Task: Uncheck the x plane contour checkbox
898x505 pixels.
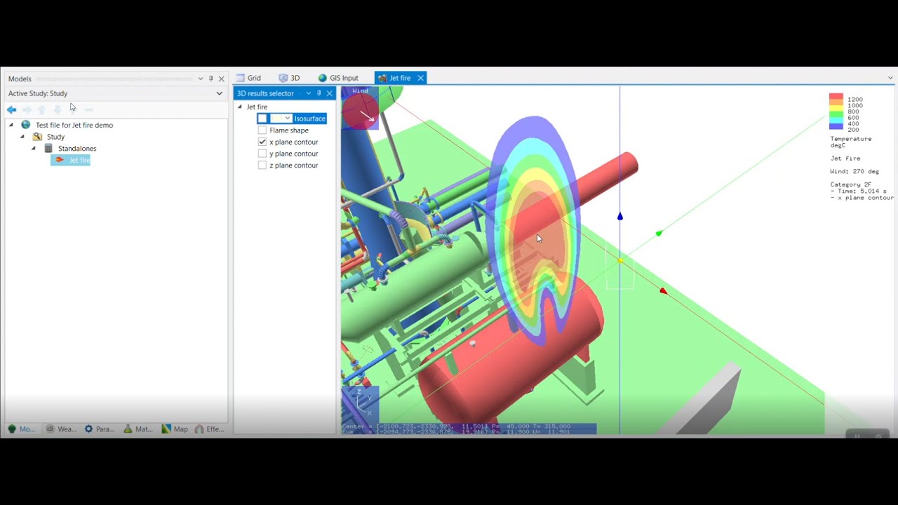Action: tap(262, 142)
